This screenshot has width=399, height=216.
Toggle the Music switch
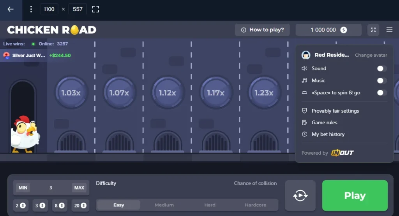point(381,80)
